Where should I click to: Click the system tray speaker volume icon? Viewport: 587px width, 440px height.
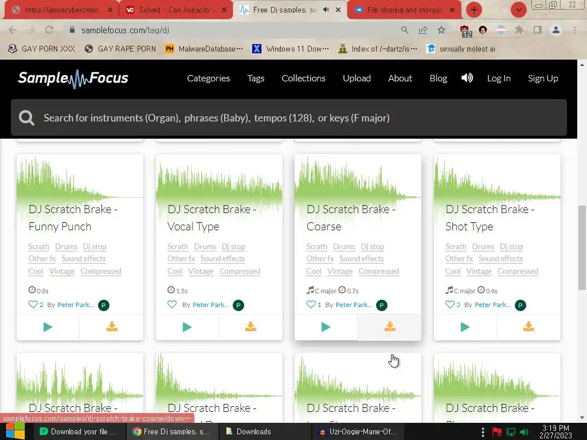click(x=525, y=432)
